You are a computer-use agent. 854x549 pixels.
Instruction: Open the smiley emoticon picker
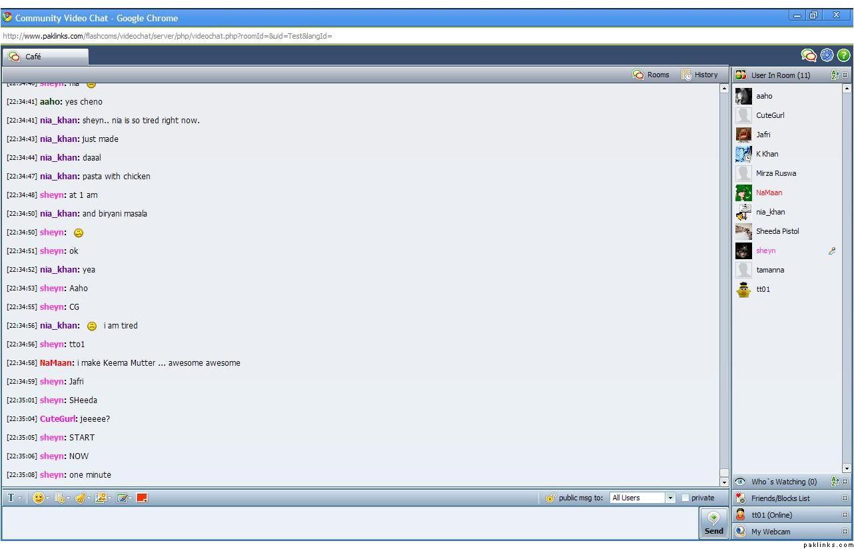[39, 498]
